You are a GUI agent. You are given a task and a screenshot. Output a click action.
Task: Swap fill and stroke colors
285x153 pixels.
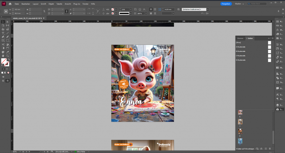[x=9, y=59]
